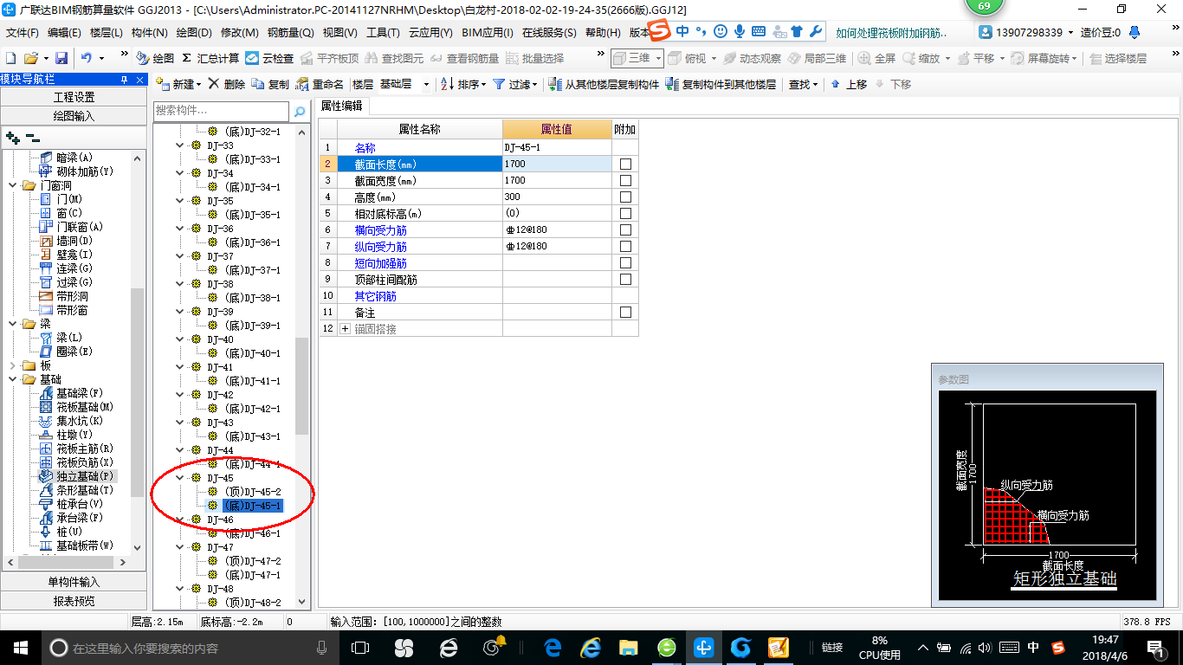Select 门联窗(A) in the navigation tree
This screenshot has width=1183, height=665.
tap(72, 227)
